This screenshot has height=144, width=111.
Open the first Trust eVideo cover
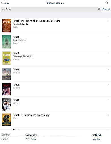coord(7,74)
